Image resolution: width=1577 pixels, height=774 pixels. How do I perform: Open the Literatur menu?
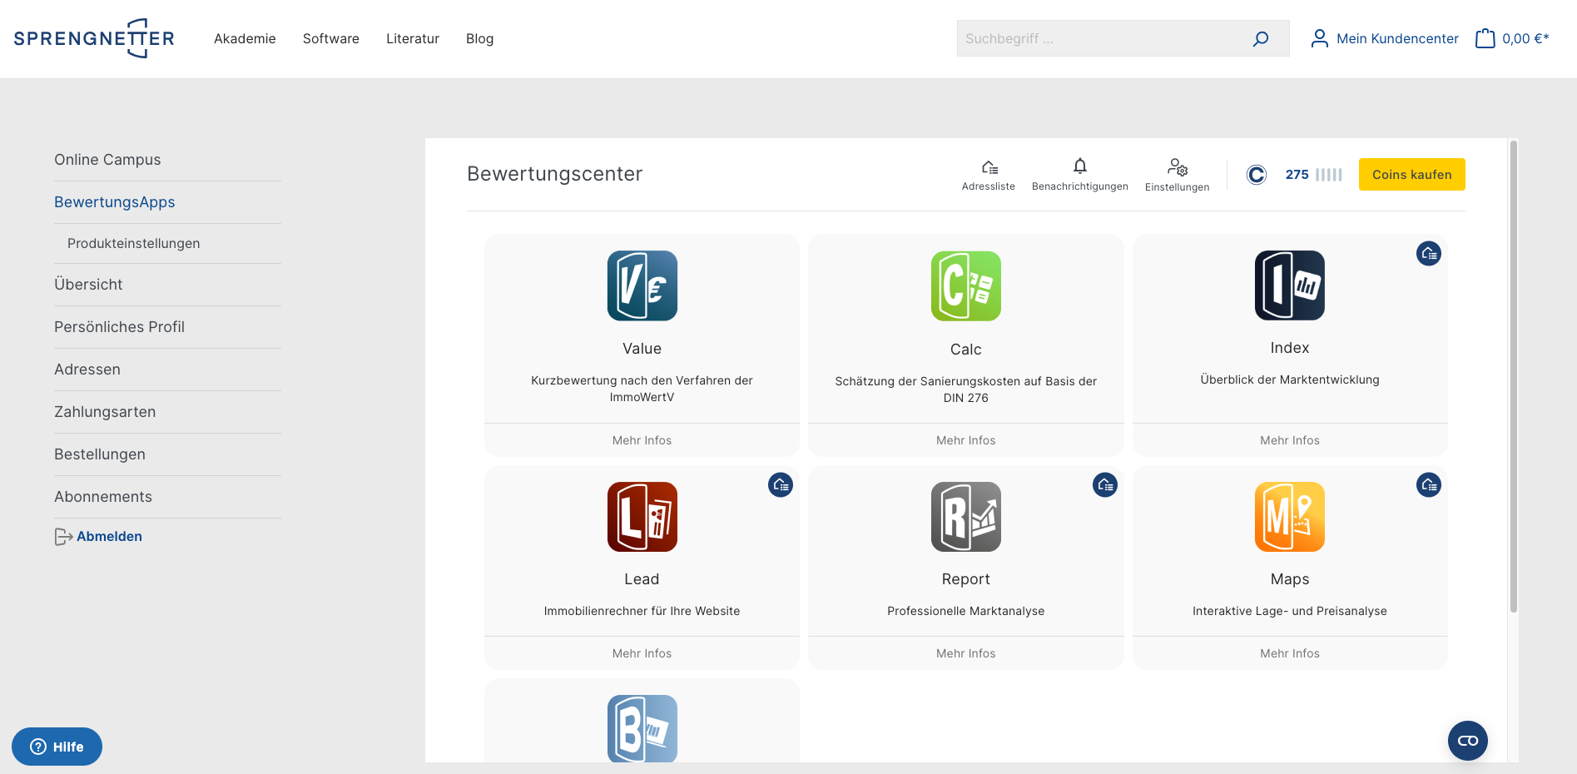pos(413,38)
